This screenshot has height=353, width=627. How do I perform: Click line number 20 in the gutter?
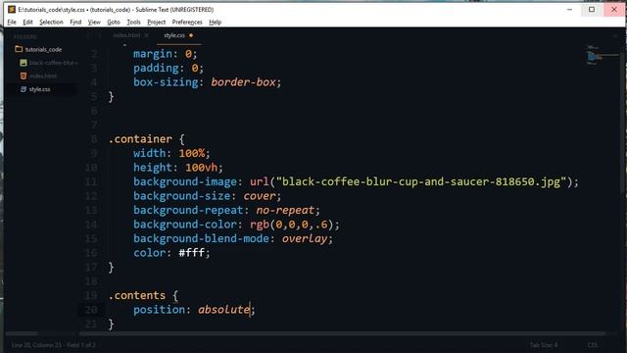point(91,310)
